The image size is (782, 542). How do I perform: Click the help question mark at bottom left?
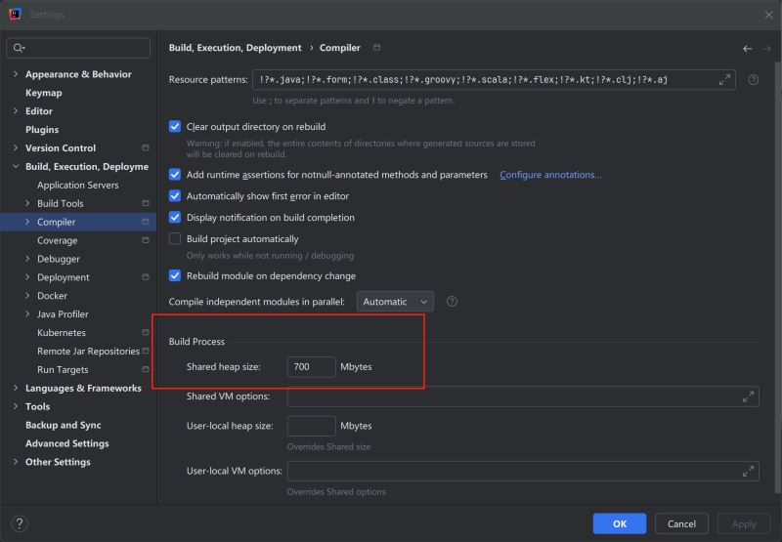20,523
